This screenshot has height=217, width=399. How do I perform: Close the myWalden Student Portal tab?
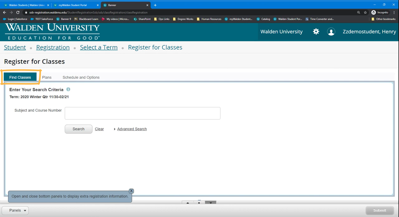(98, 5)
